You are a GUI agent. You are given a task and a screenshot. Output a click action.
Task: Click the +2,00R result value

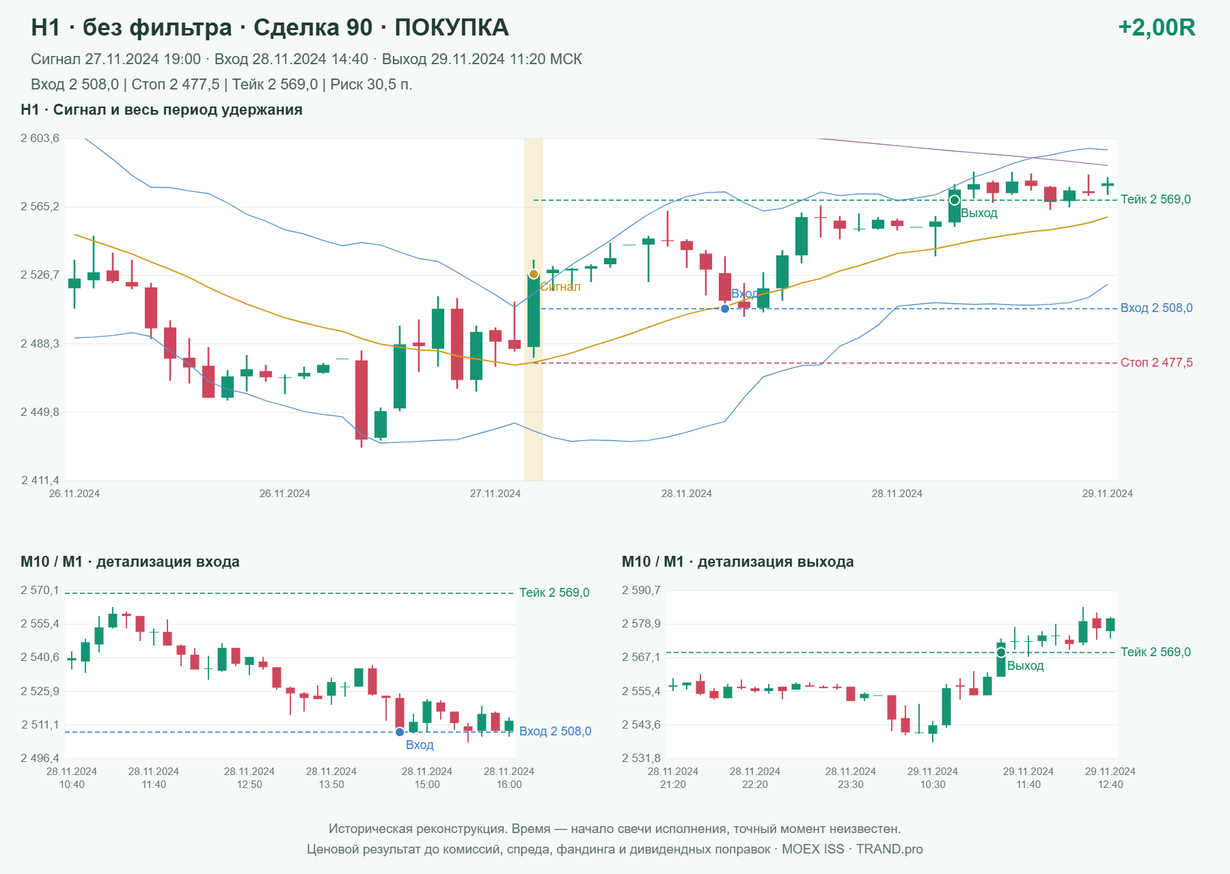1156,27
